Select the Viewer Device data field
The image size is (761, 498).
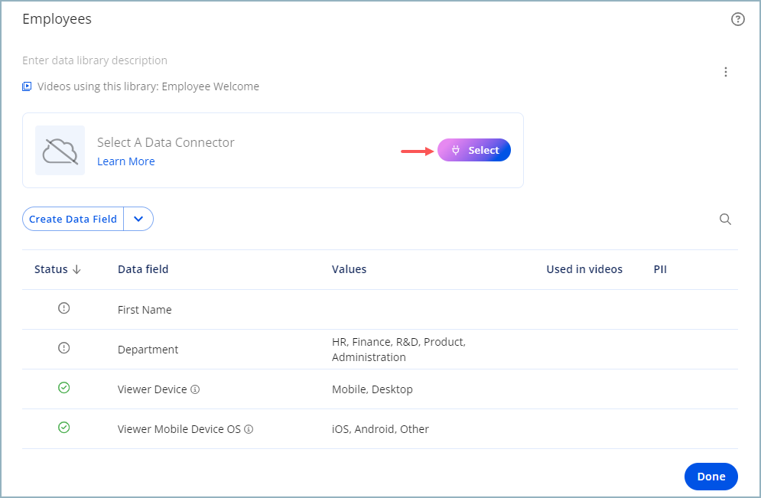152,389
